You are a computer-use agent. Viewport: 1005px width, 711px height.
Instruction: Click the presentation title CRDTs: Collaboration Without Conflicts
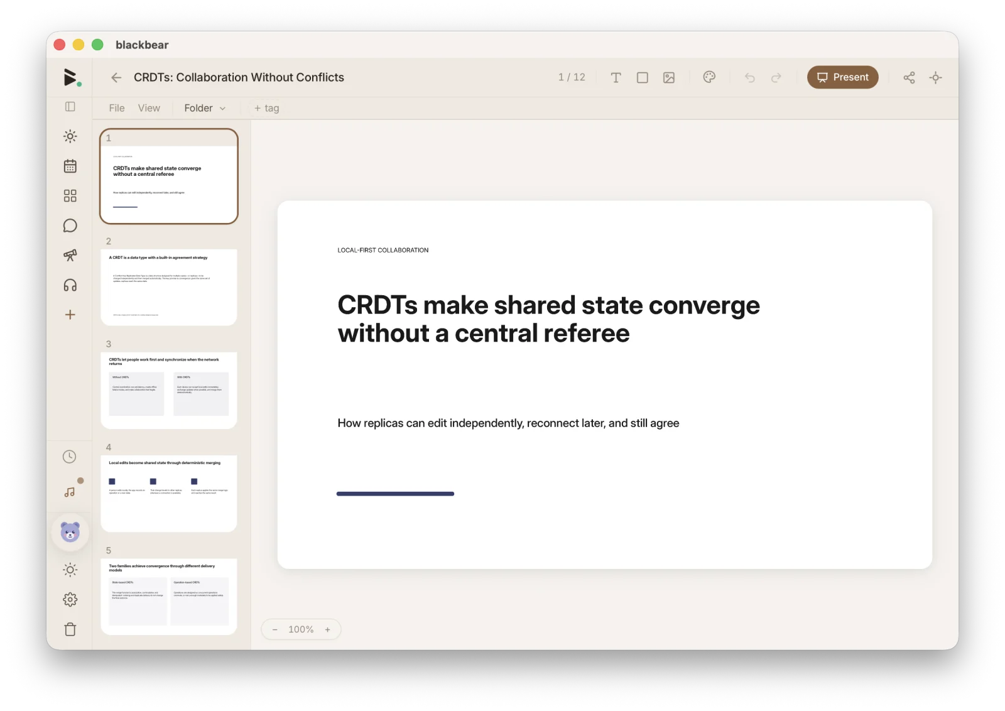click(x=239, y=77)
